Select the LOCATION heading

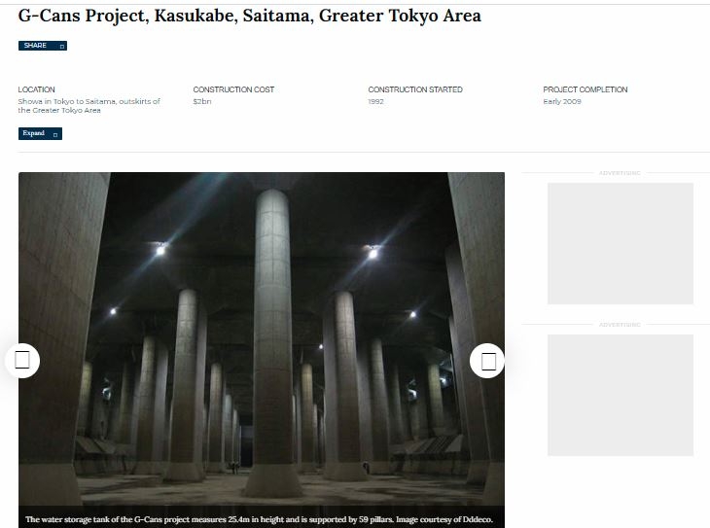[36, 89]
